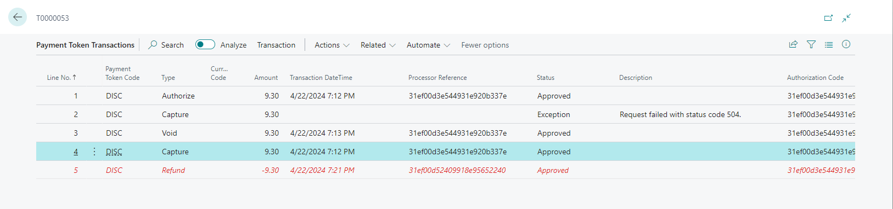Select the Authorize type cell
893x209 pixels.
point(178,96)
